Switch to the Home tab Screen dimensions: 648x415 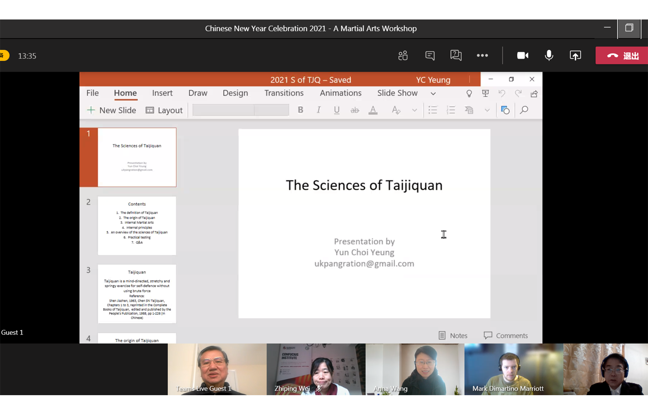(125, 93)
